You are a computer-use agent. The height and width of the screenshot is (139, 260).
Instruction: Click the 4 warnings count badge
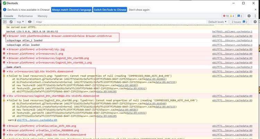click(x=232, y=16)
